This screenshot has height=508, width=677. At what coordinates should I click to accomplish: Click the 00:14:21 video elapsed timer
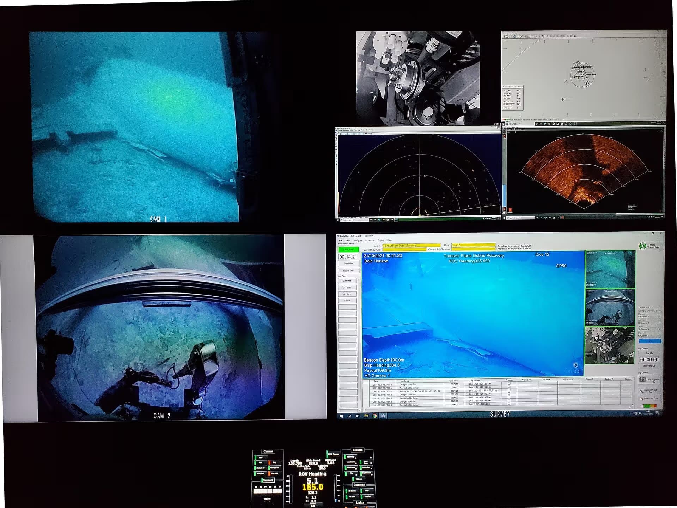[x=348, y=257]
